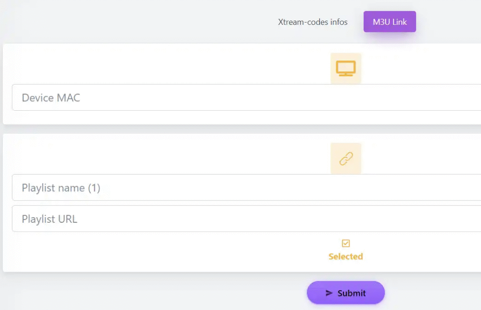
Task: Click the checkbox icon above the Selected label
Action: tap(346, 242)
